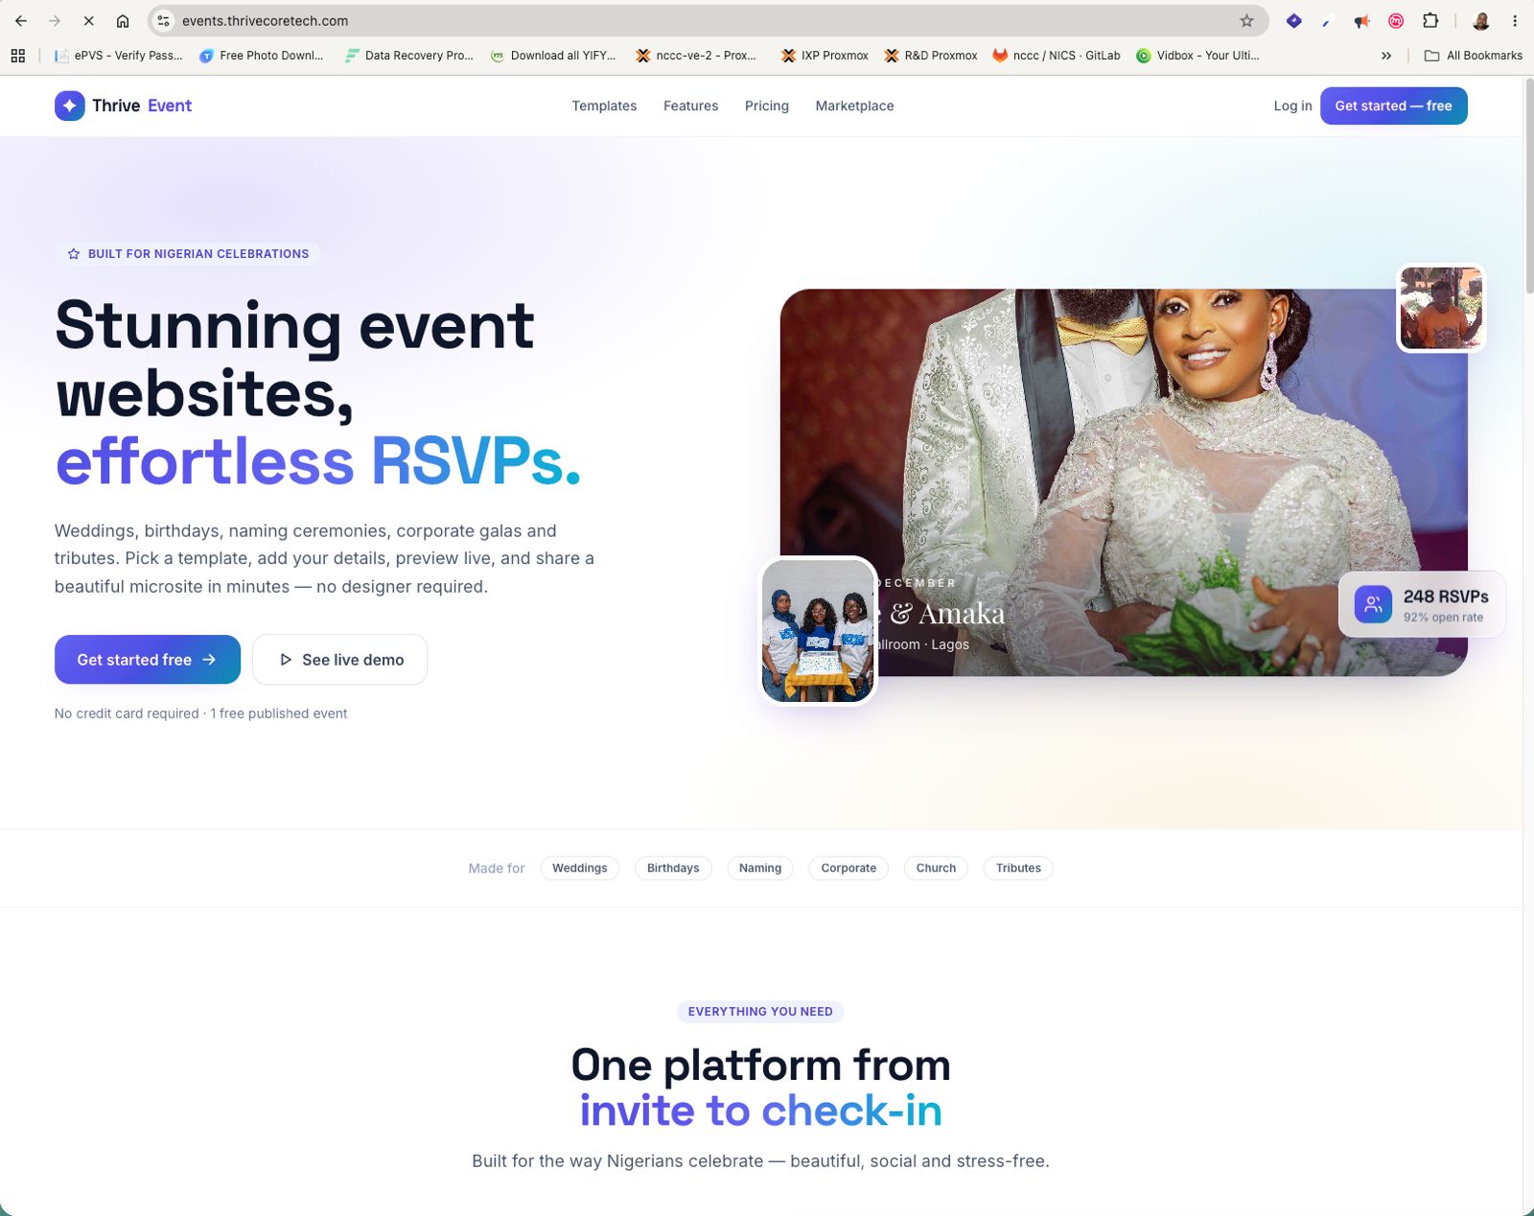Click the small portrait thumbnail at top right
The height and width of the screenshot is (1216, 1534).
(x=1441, y=308)
